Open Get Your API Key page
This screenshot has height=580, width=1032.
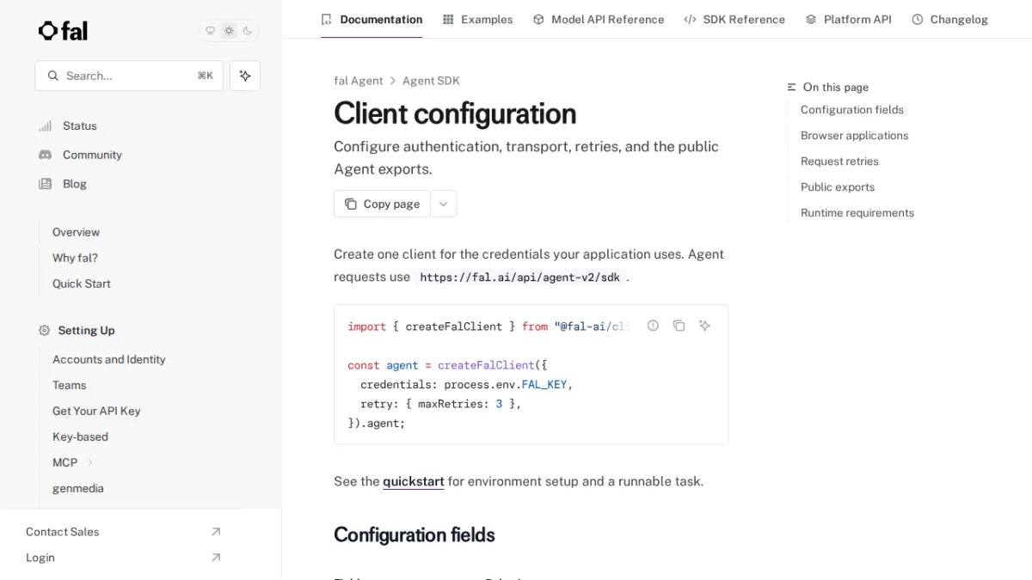(x=96, y=411)
